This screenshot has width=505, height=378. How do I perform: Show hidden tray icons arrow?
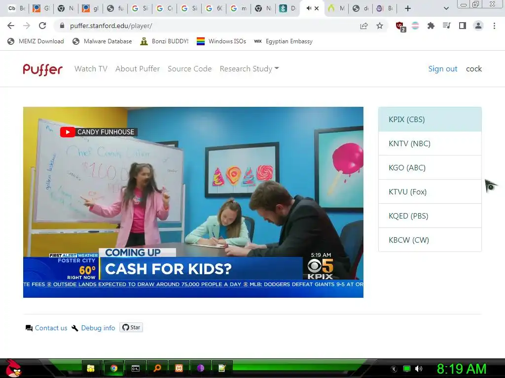click(394, 369)
